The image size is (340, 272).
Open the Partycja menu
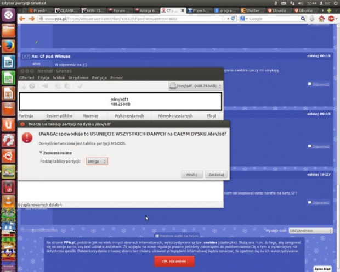(x=99, y=78)
